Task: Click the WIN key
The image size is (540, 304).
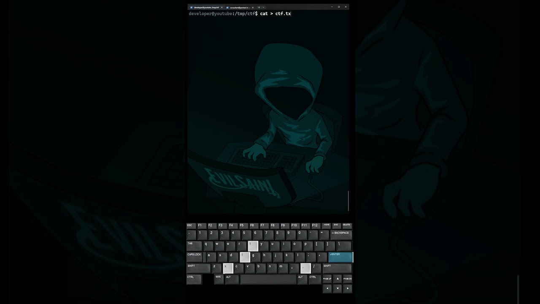Action: 219,279
